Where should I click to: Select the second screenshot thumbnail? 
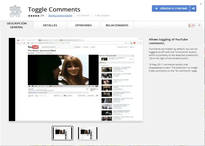pos(87,133)
